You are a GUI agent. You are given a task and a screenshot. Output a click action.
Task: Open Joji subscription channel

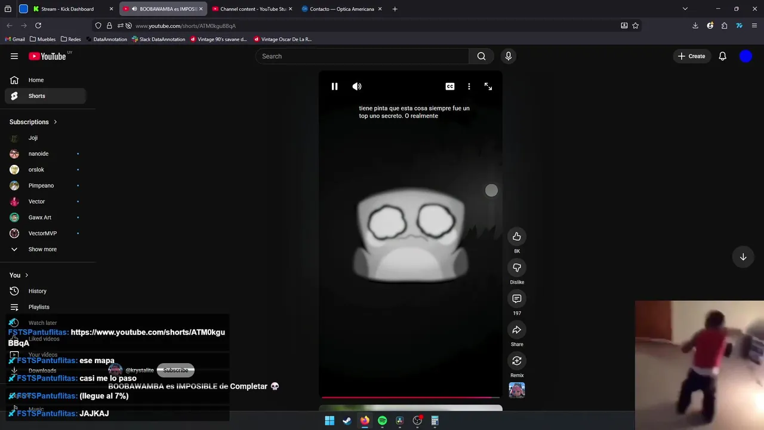45,138
